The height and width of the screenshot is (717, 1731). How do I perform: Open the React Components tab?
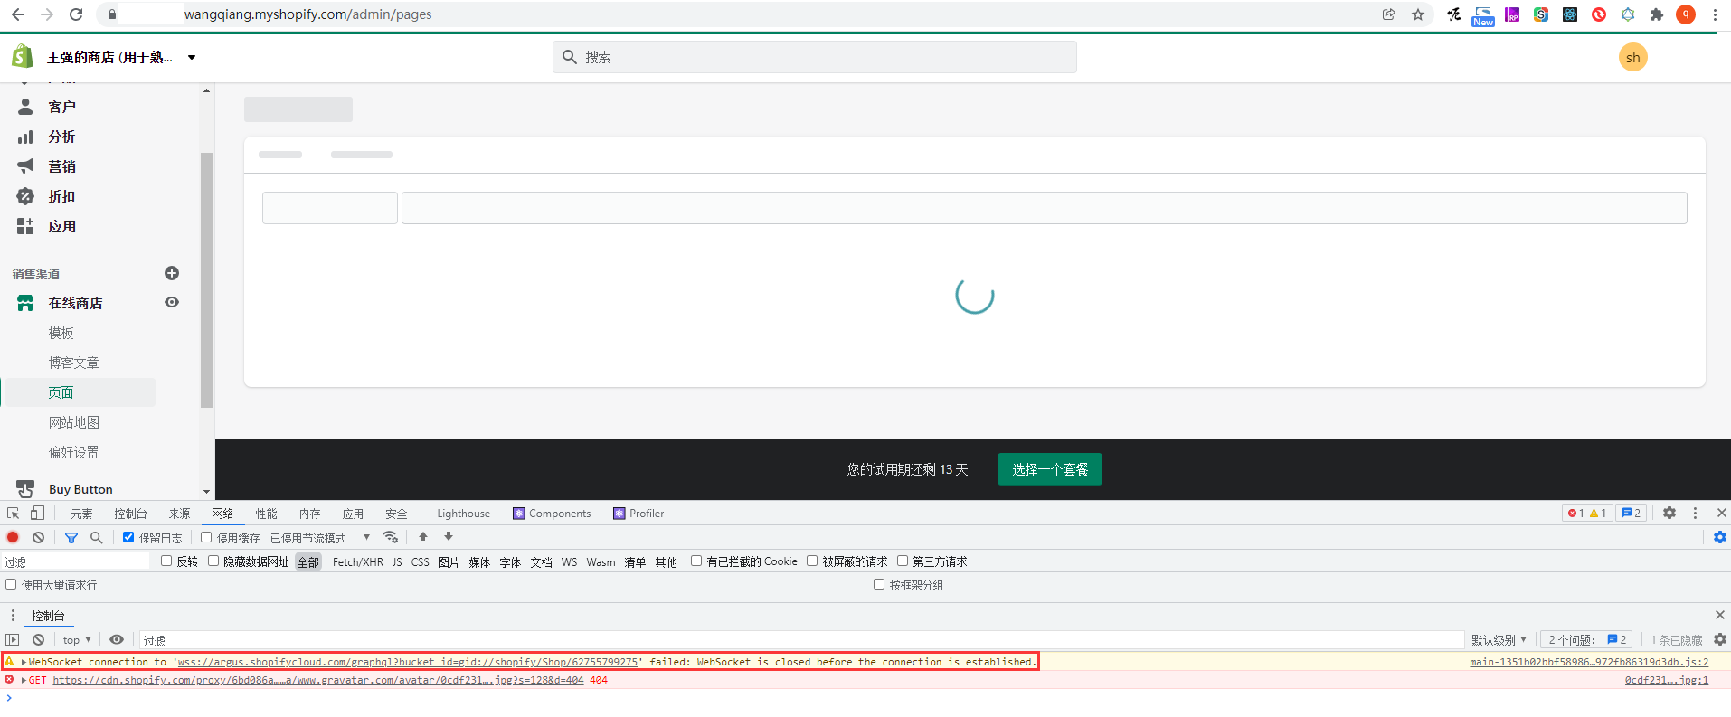[x=552, y=514]
